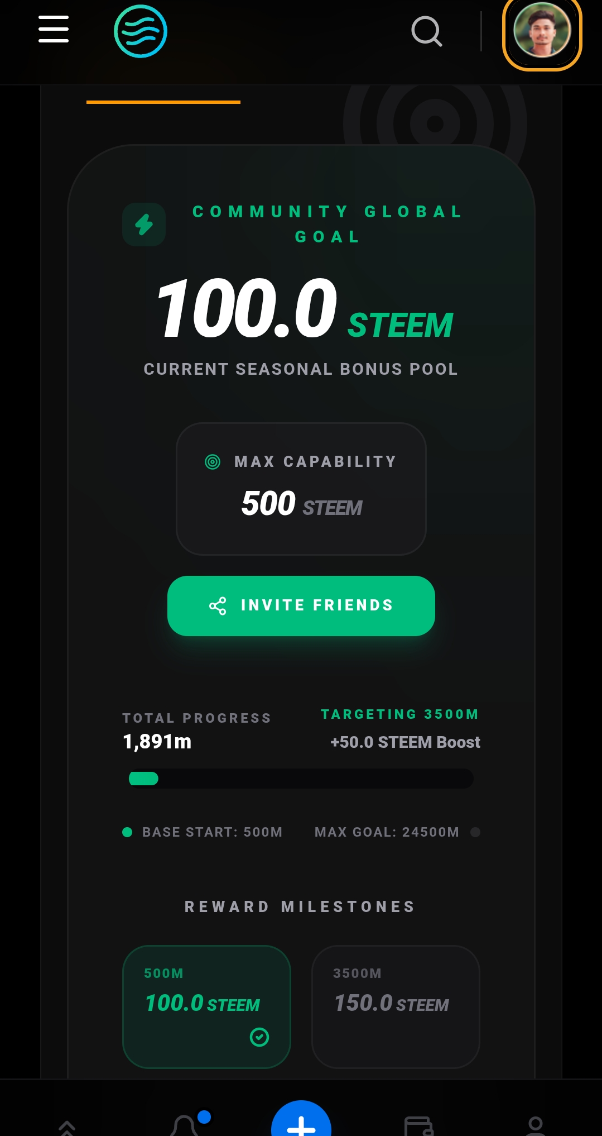Tap the blue plus create button
The image size is (602, 1136).
301,1119
